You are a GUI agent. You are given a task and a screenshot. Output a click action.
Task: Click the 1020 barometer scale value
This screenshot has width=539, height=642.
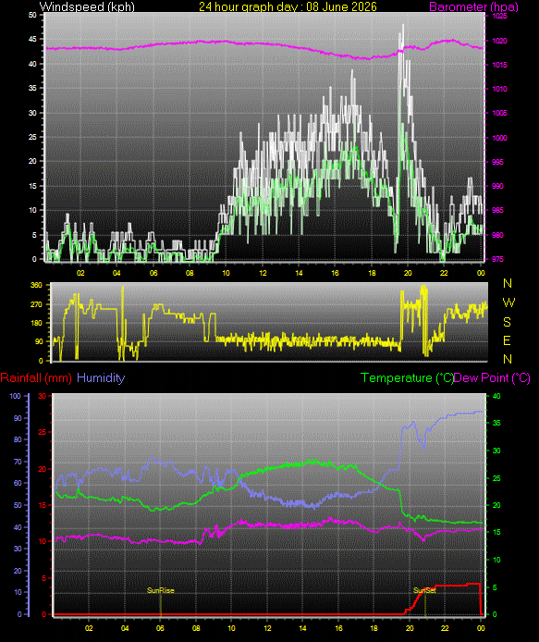point(499,41)
